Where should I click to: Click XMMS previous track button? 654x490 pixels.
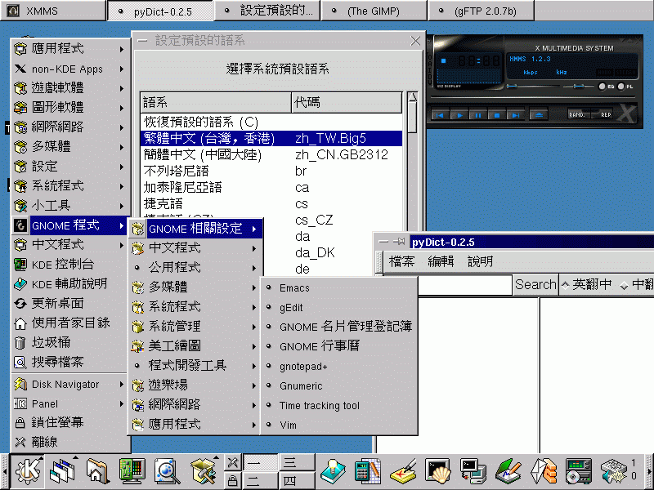coord(440,115)
